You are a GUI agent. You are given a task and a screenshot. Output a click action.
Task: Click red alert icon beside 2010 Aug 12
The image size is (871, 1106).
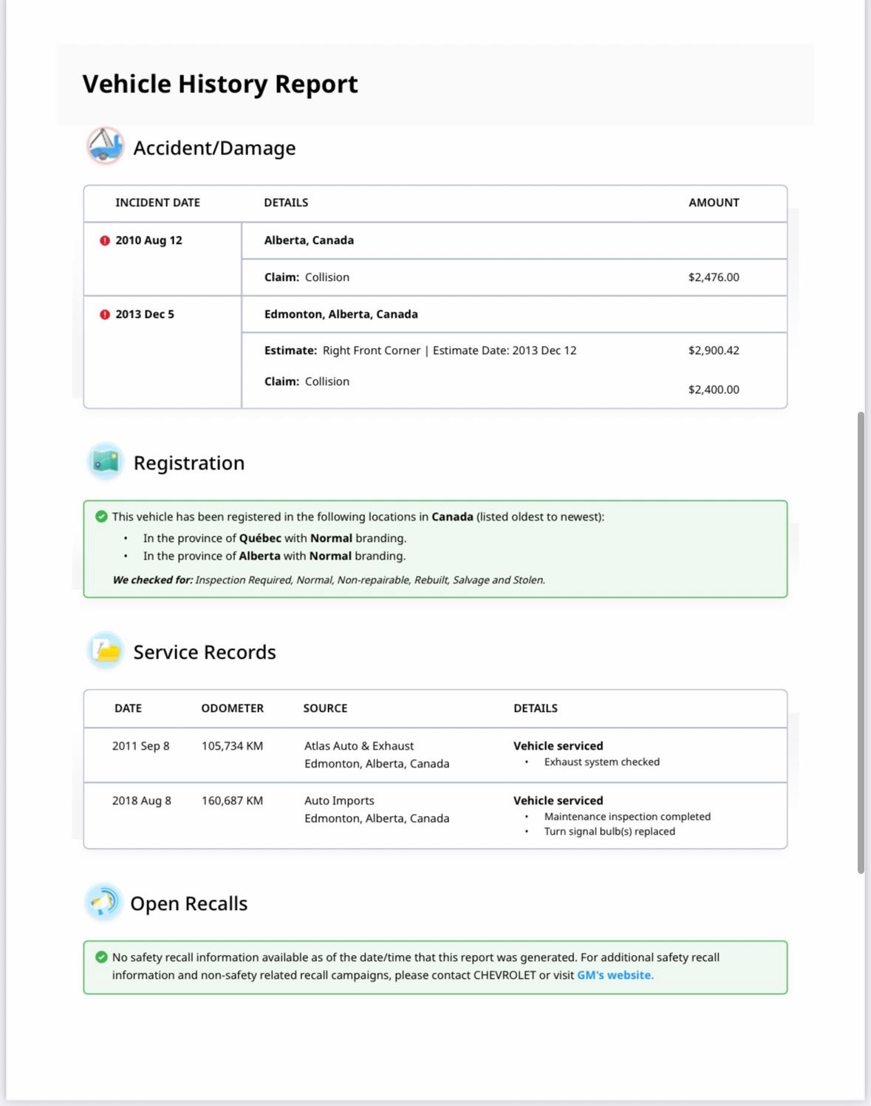[105, 240]
